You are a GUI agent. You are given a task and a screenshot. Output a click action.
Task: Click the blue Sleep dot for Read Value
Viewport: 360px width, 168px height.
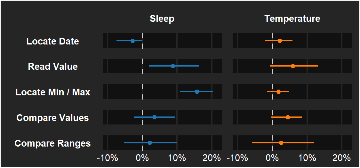click(173, 66)
